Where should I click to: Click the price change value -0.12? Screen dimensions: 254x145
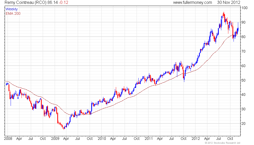(63, 2)
